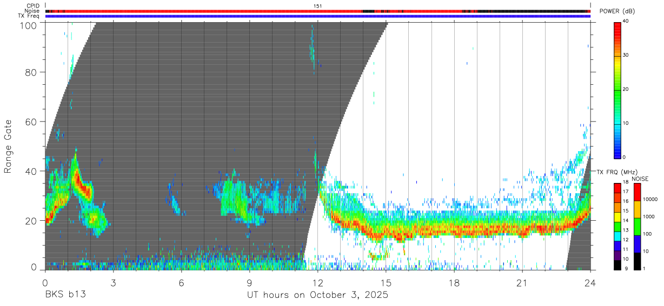664x306 pixels.
Task: Click x-axis tick label 9
Action: [249, 282]
